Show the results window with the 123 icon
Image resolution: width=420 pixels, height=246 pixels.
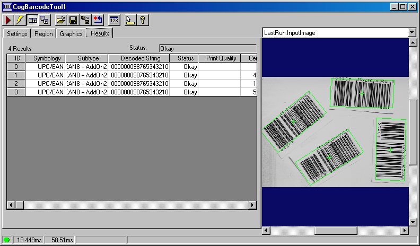pyautogui.click(x=114, y=20)
